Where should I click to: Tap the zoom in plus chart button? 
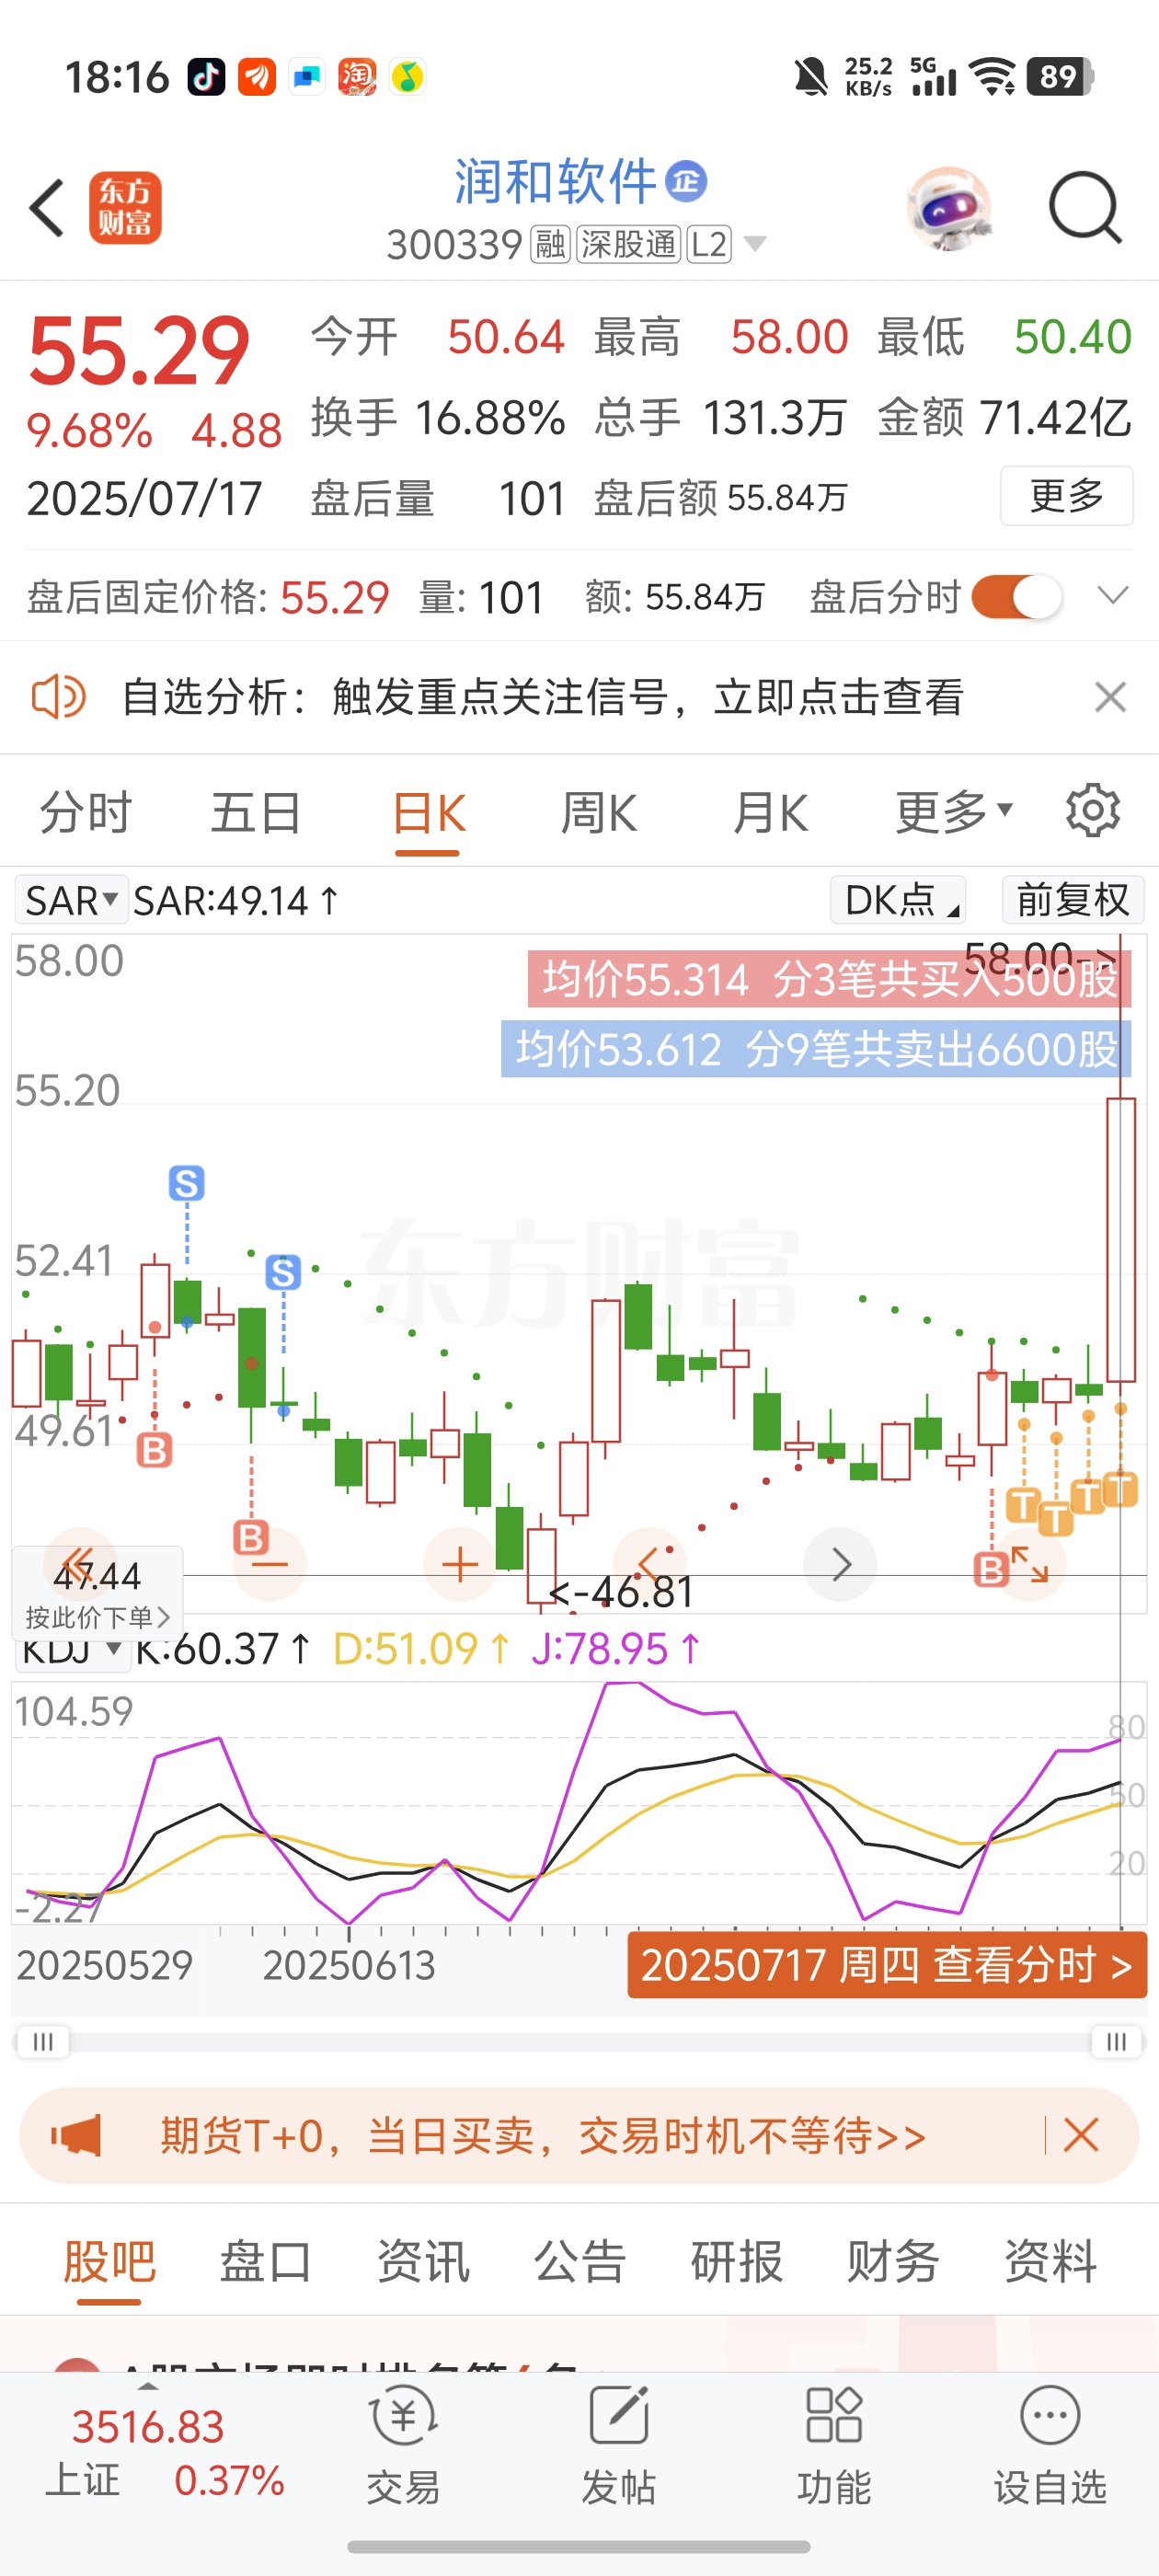460,1564
